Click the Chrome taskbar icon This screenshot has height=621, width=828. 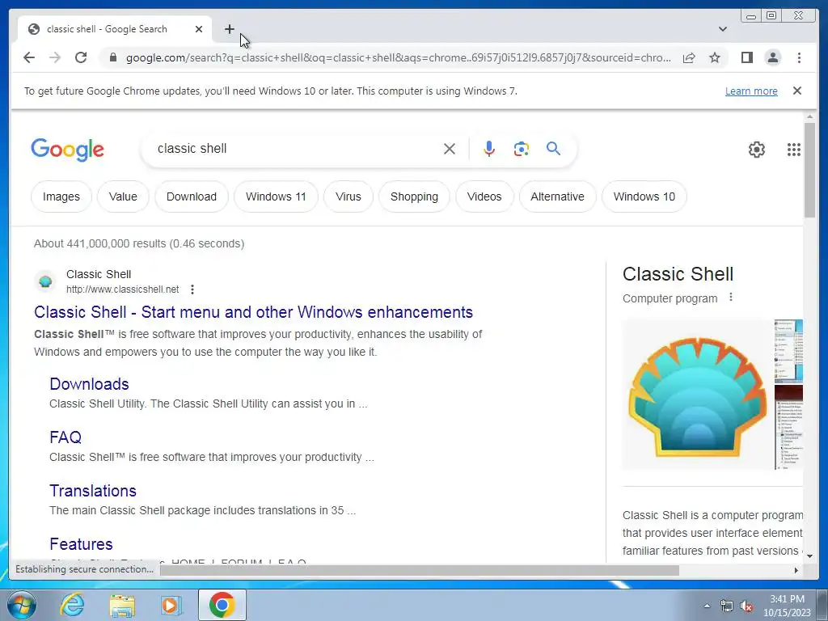(222, 605)
